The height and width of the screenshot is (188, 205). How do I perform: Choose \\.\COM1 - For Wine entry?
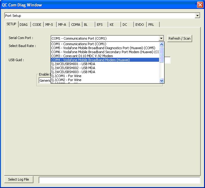click(x=105, y=76)
